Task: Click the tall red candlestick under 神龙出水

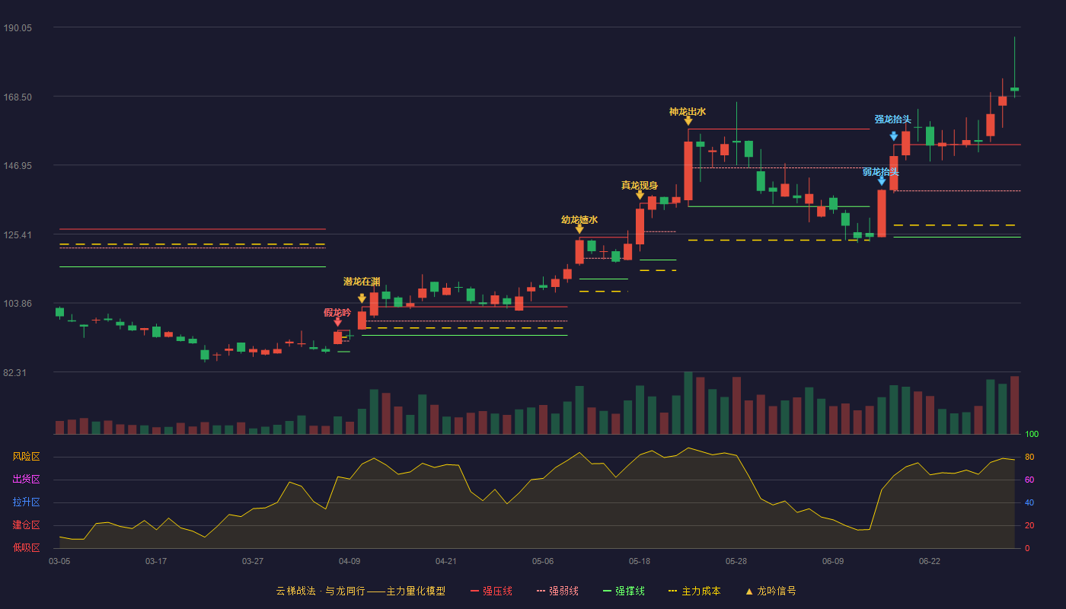Action: [x=688, y=171]
